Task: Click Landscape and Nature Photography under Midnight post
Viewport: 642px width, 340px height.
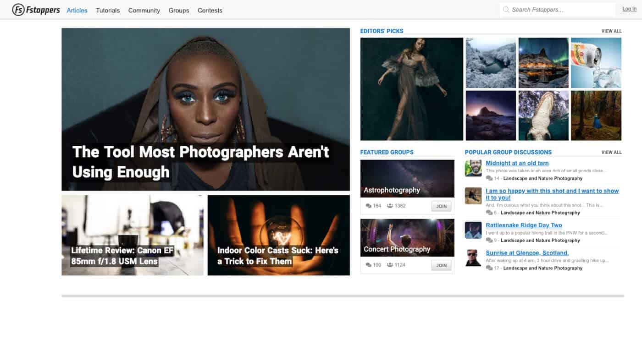Action: click(543, 178)
